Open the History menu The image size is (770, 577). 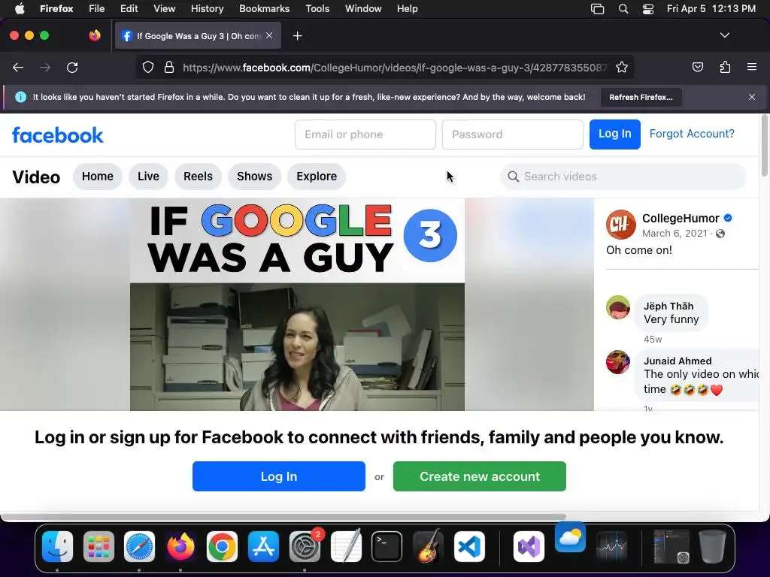pos(207,9)
